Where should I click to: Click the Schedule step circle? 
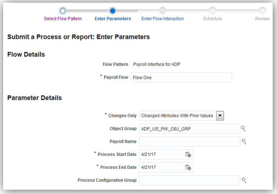pos(212,11)
